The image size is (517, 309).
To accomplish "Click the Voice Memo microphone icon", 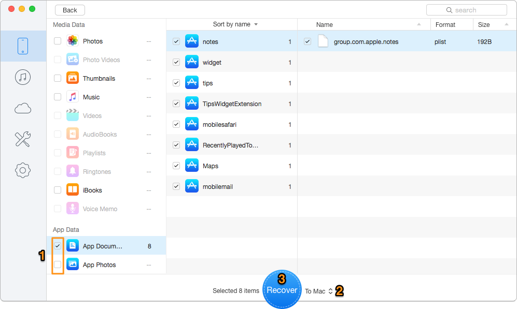I will pos(73,208).
